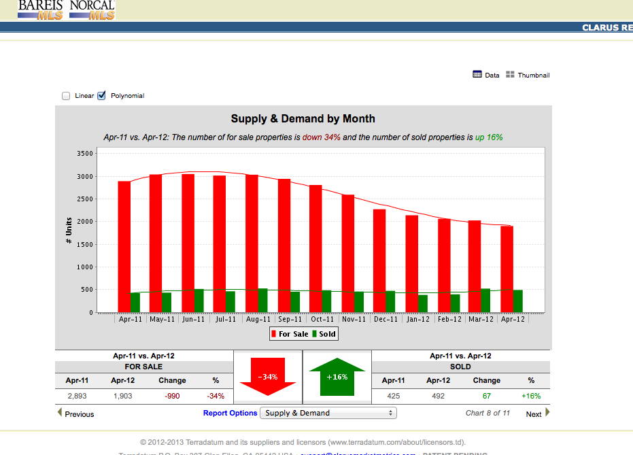Click the 2000 y-axis value
633x455 pixels.
85,222
